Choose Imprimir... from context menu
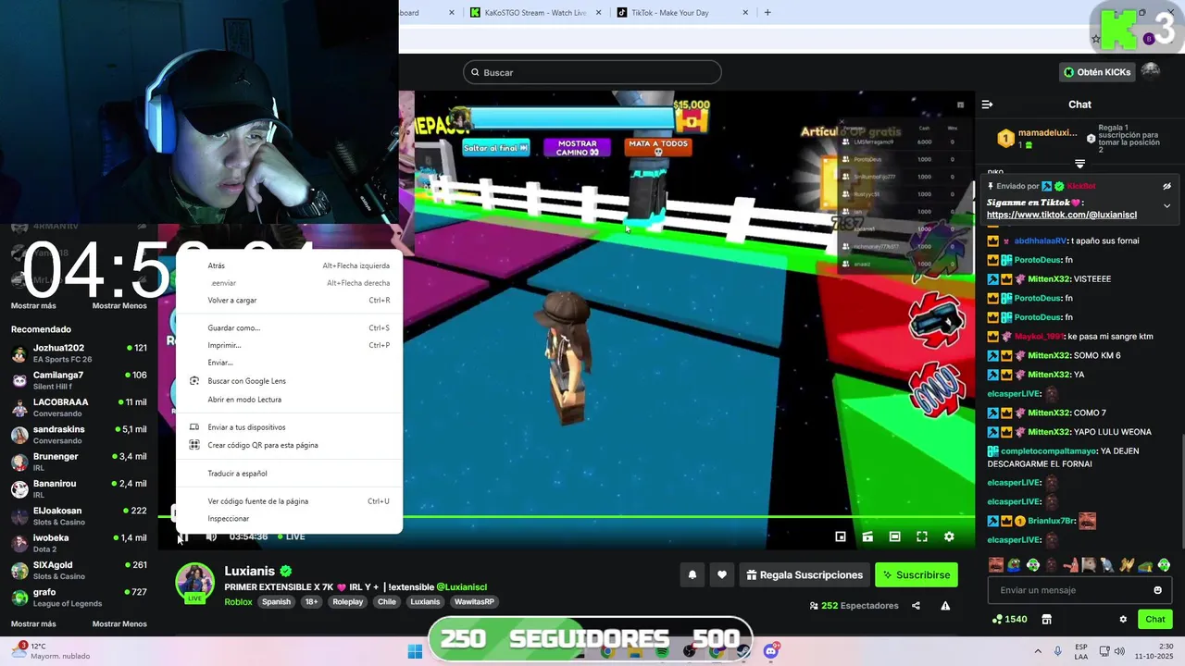1185x666 pixels. point(289,345)
